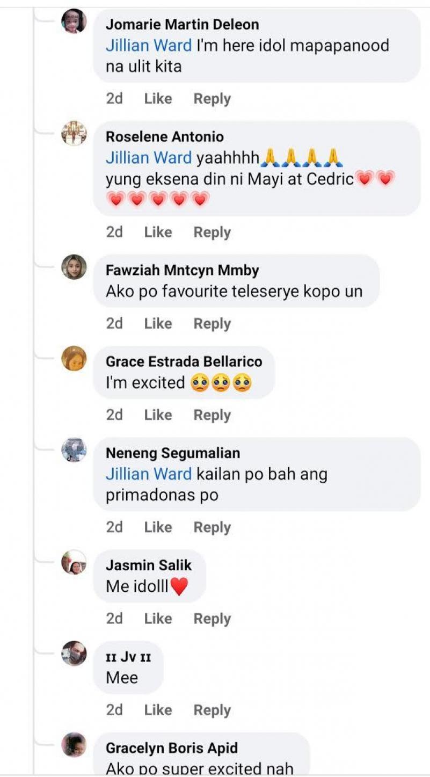The image size is (430, 777).
Task: Click the II Jv II avatar
Action: click(74, 653)
